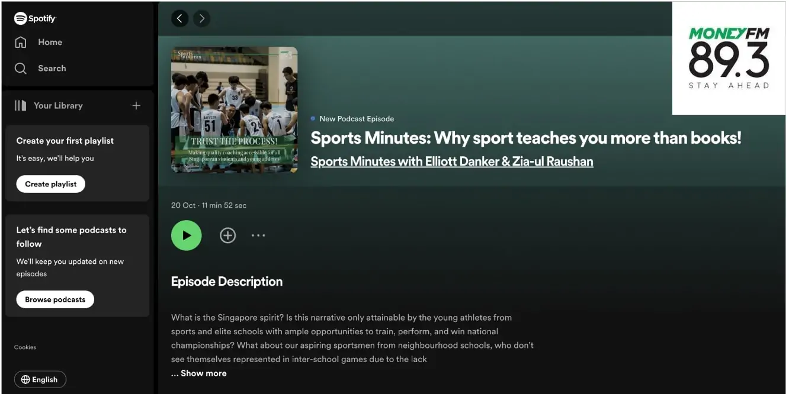Screen dimensions: 789x394
Task: Collapse Your Library panel icon
Action: (21, 105)
